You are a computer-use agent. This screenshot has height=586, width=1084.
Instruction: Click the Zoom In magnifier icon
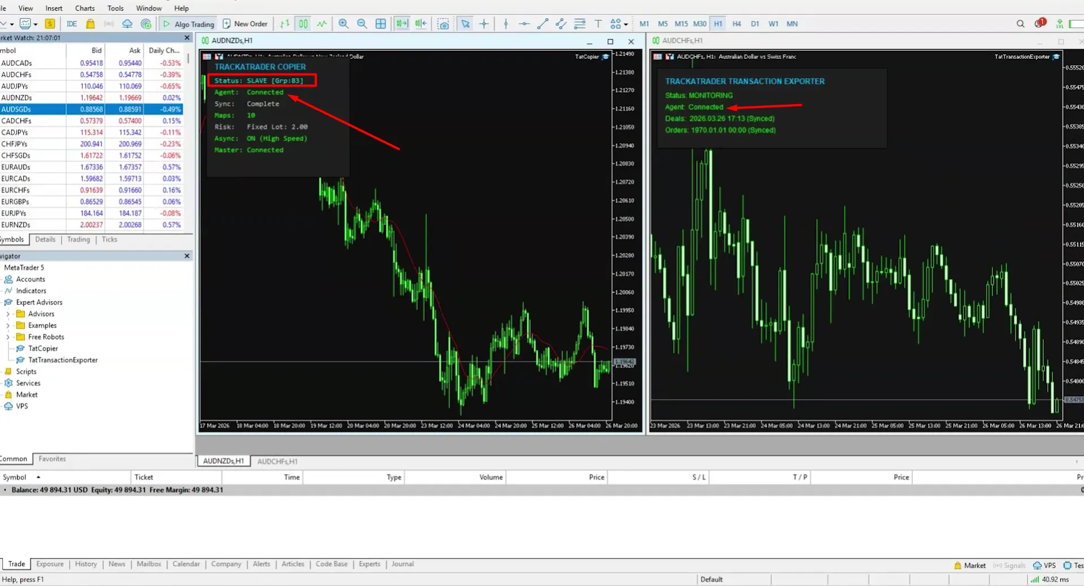[343, 24]
